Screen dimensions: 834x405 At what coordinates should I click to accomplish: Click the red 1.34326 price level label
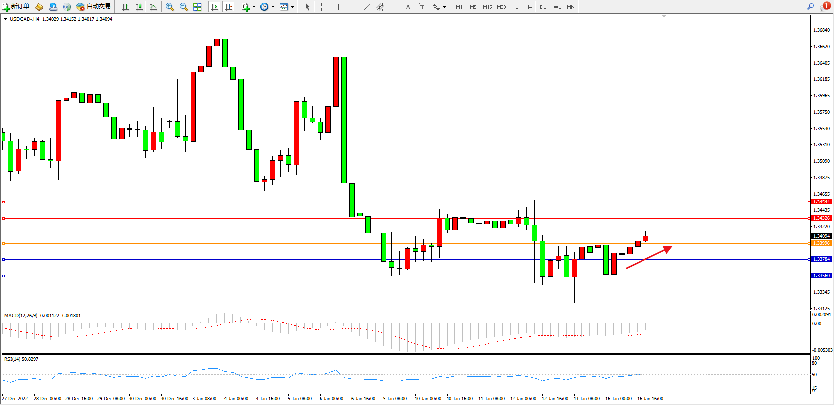821,218
